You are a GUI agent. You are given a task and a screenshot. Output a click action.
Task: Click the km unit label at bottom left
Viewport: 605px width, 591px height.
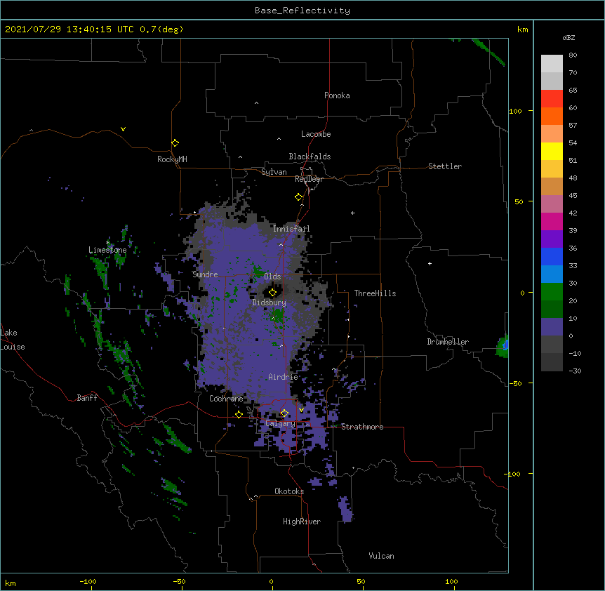[11, 583]
